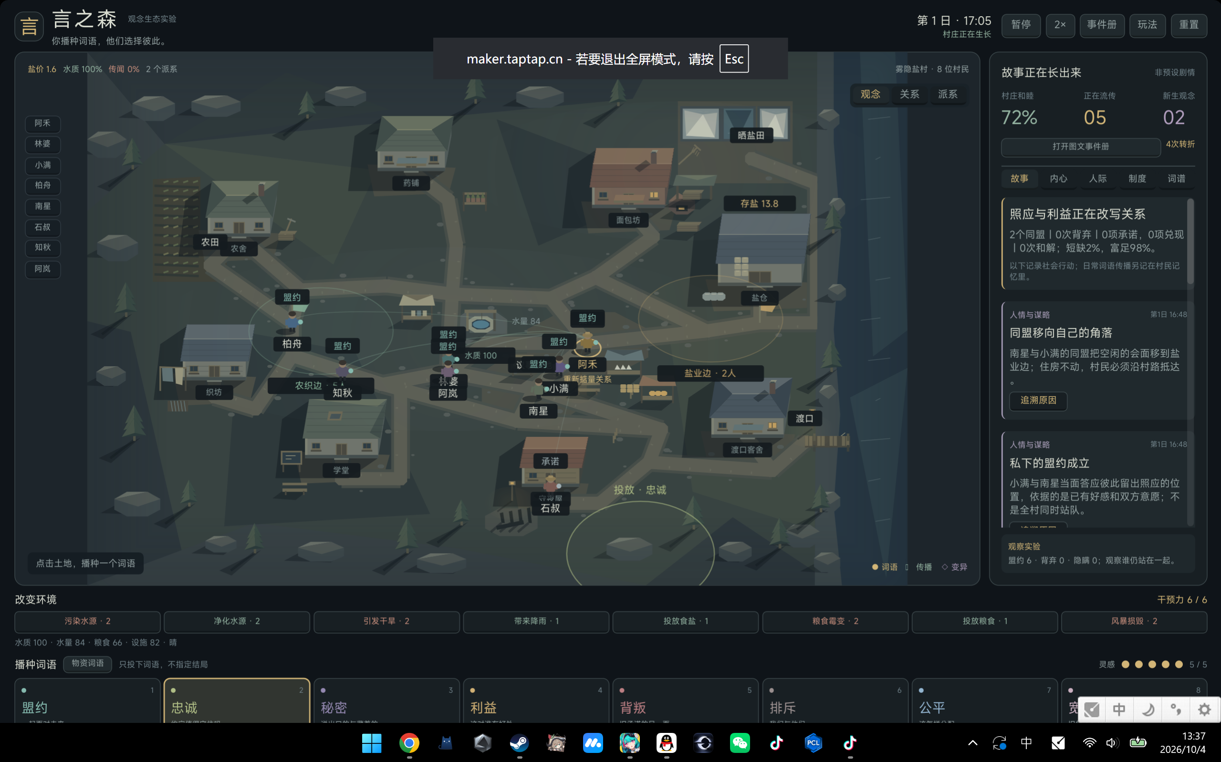Click the IME settings gear icon
1221x762 pixels.
(x=1204, y=710)
